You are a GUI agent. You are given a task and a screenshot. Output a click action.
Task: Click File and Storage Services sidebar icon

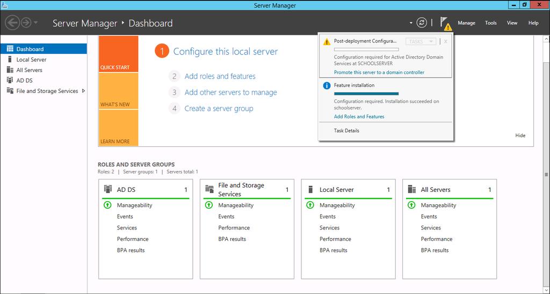click(10, 91)
